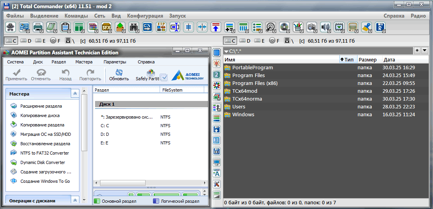Open the FTP connection icon
The height and width of the screenshot is (209, 433).
click(161, 27)
